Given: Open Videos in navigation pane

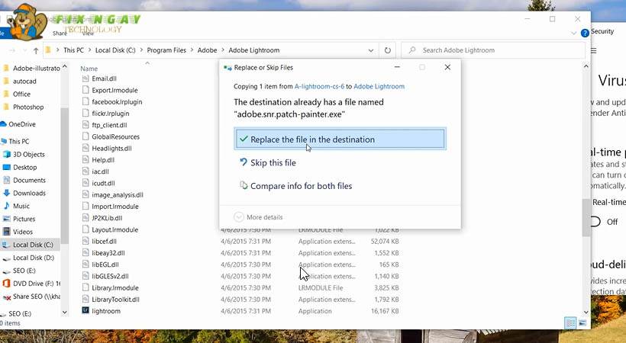Looking at the screenshot, I should (23, 232).
